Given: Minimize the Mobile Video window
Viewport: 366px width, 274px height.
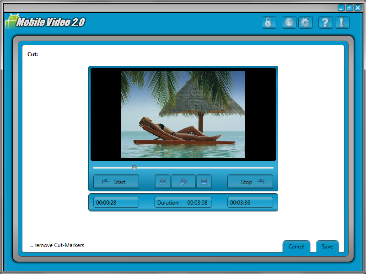Looking at the screenshot, I should tap(341, 8).
